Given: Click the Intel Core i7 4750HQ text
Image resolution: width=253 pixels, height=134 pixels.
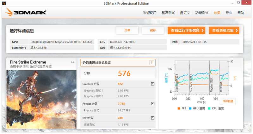Looking at the screenshot, I should [123, 42].
